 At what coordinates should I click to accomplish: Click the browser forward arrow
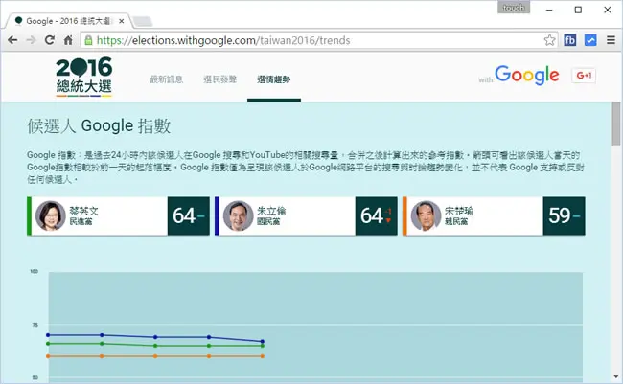tap(31, 40)
